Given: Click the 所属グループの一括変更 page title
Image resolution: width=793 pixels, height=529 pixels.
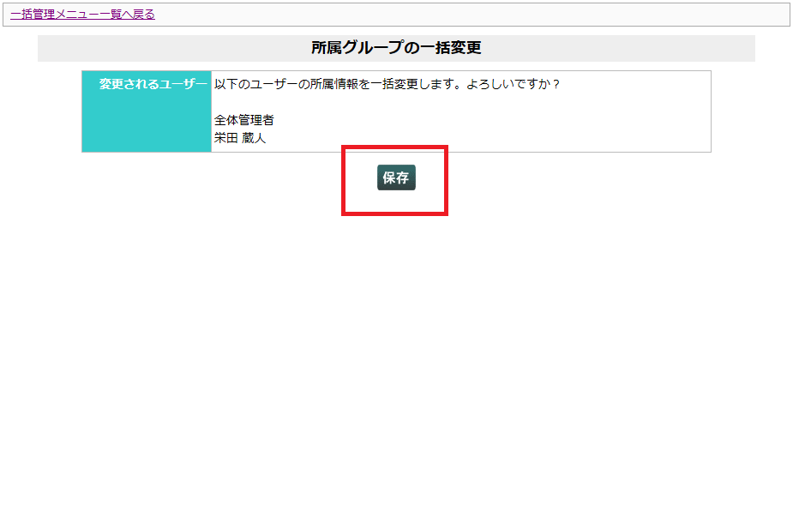Looking at the screenshot, I should click(396, 47).
